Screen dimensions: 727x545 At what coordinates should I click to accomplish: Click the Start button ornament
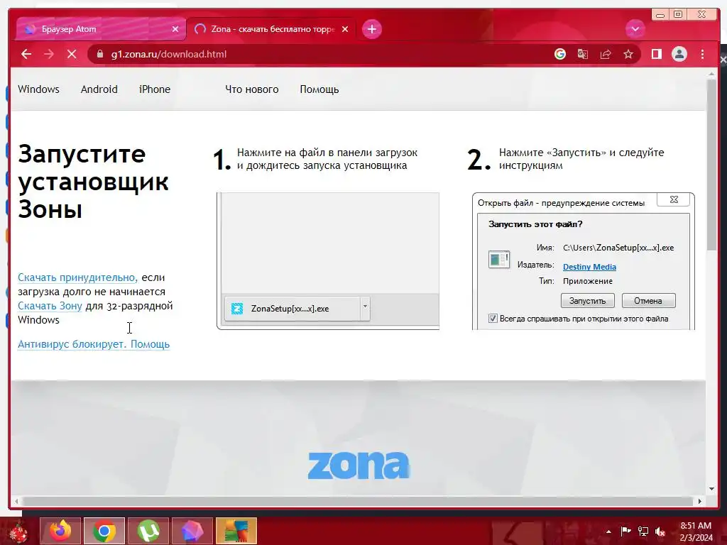18,532
